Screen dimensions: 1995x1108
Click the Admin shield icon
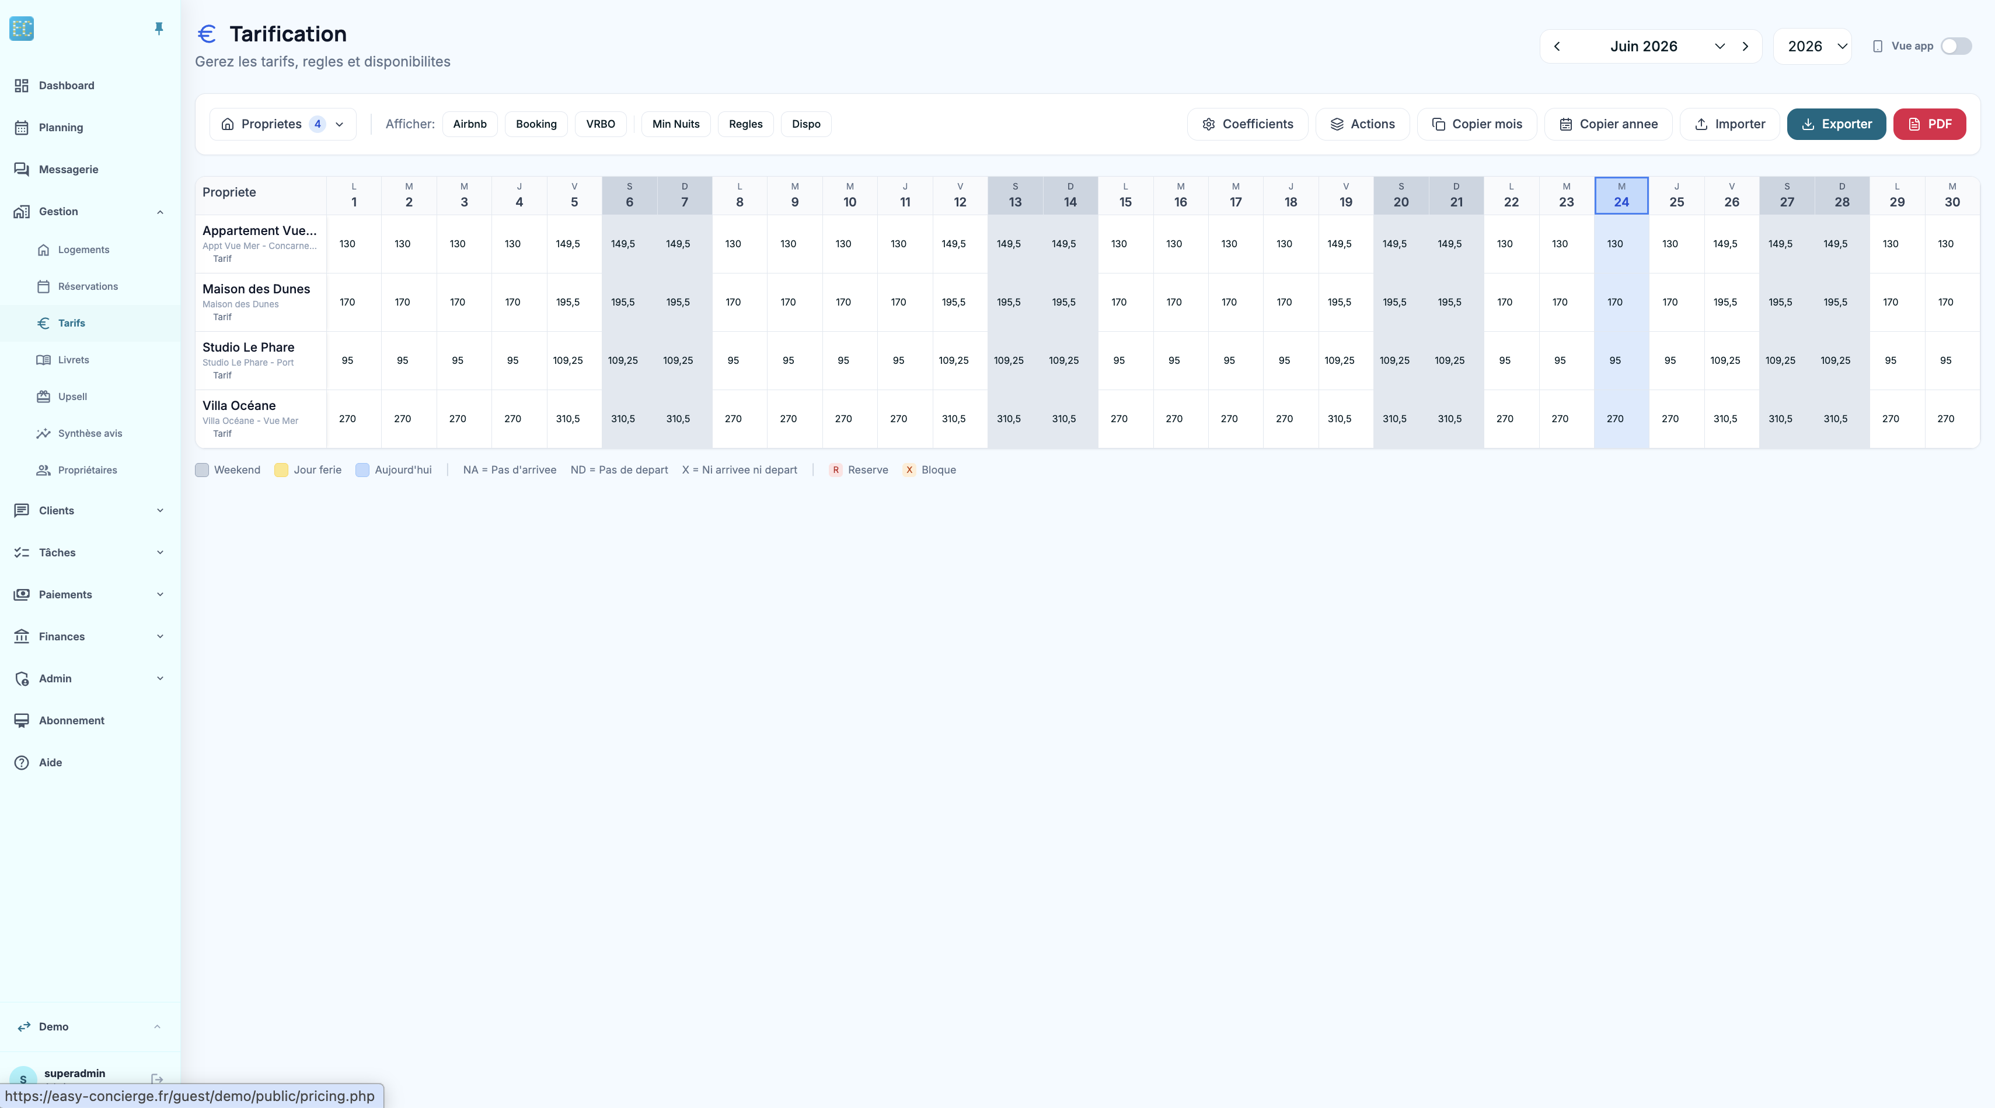(x=22, y=679)
